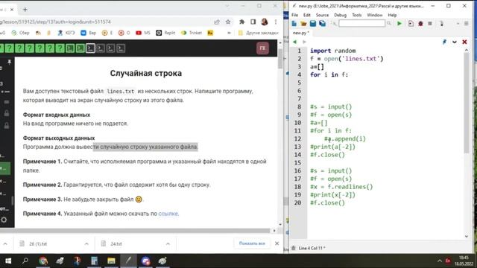The height and width of the screenshot is (268, 477).
Task: Open the Сбер bookmark
Action: [x=20, y=33]
